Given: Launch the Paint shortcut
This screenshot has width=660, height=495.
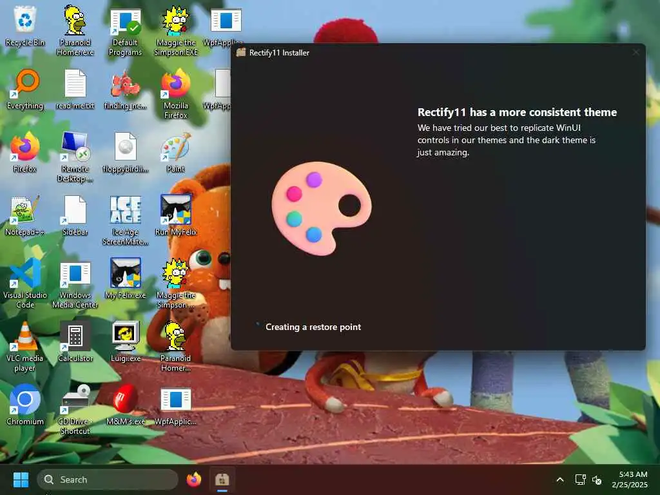Looking at the screenshot, I should click(x=175, y=152).
